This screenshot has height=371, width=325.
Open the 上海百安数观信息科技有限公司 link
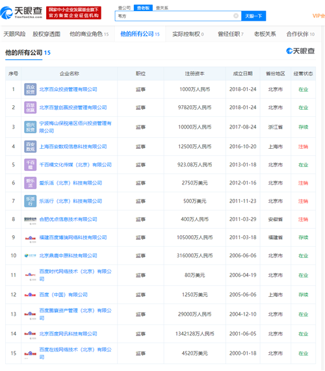[x=73, y=147]
